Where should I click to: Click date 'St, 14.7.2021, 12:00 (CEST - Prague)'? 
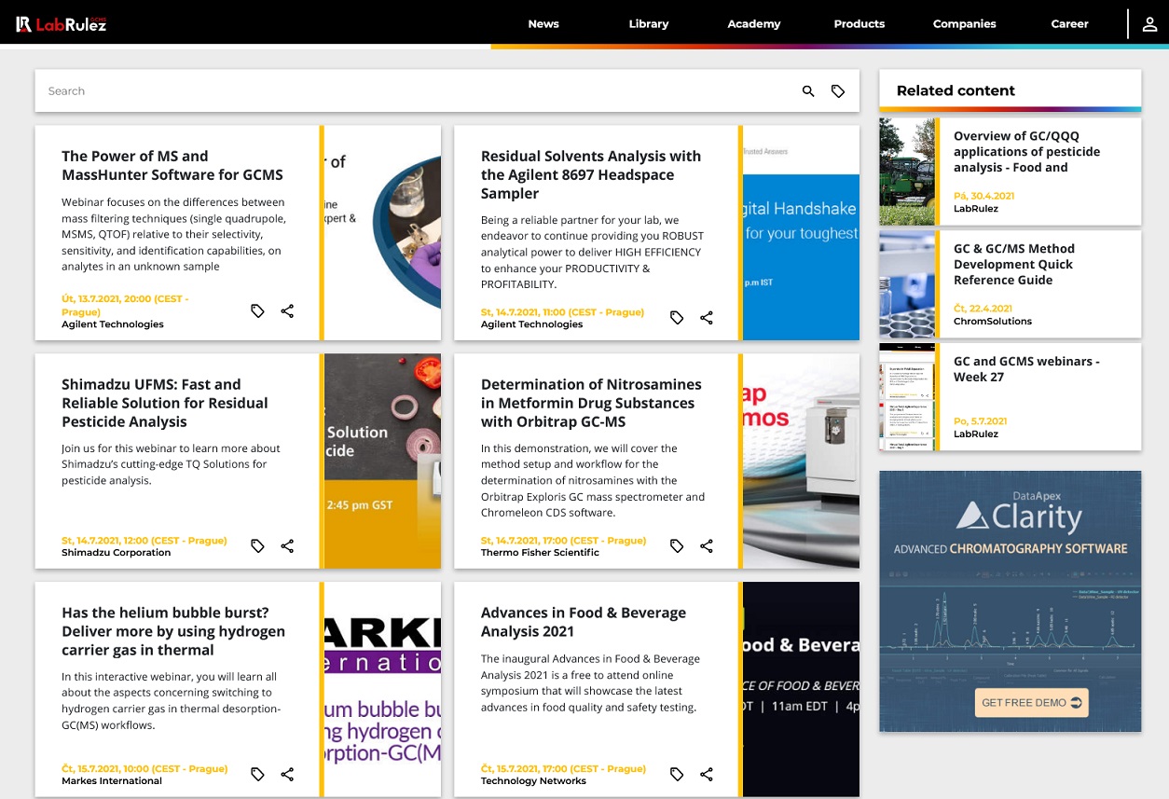(144, 541)
